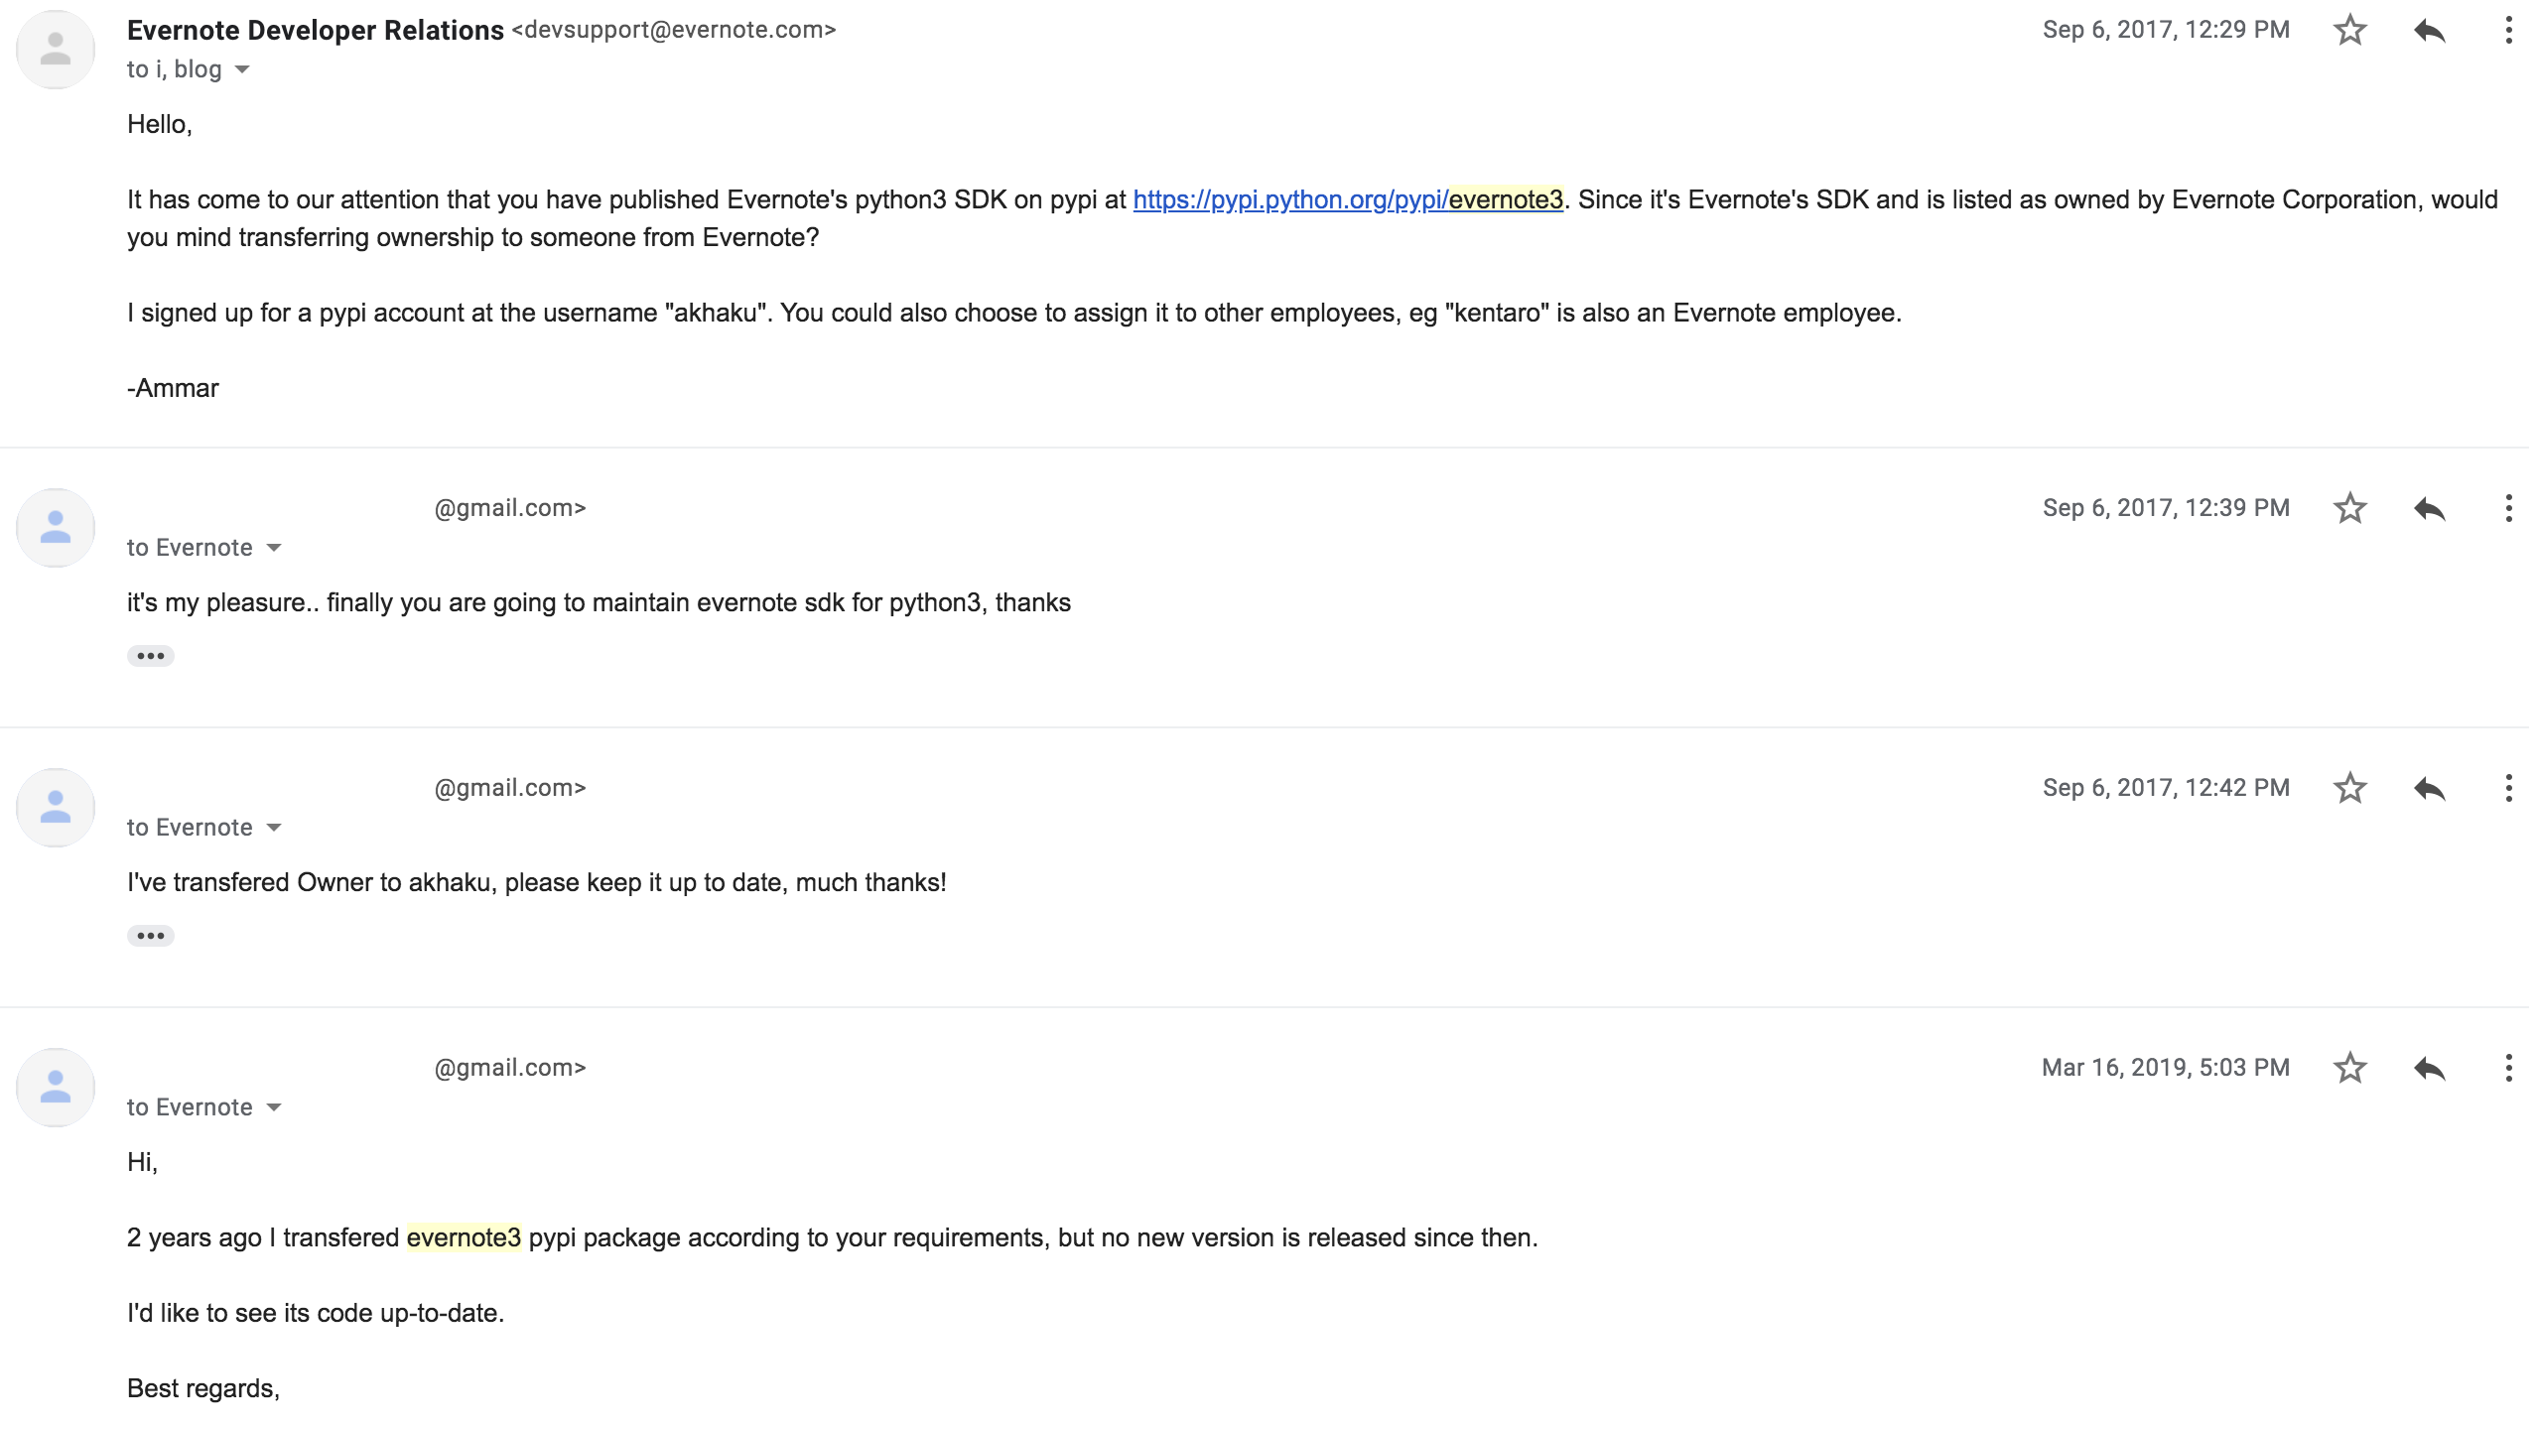2537x1429 pixels.
Task: Reply to the 12:29 PM Evernote email
Action: coord(2429,30)
